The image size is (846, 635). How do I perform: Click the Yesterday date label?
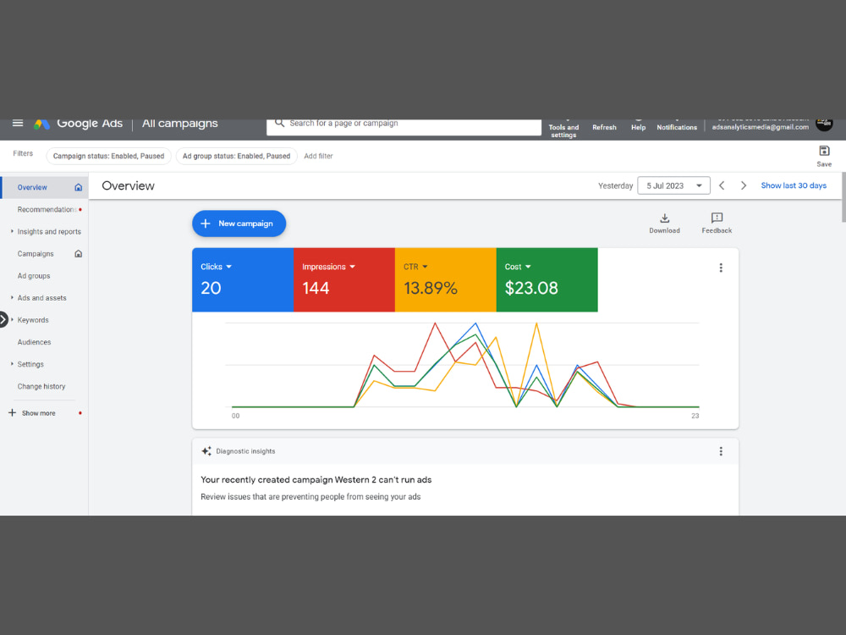tap(615, 185)
